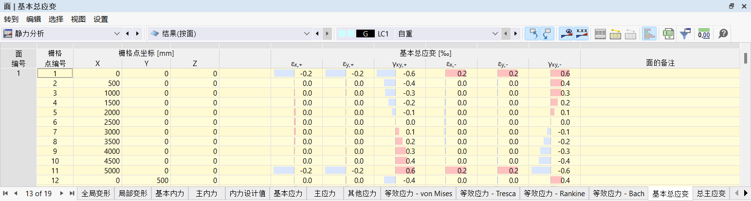751x201 pixels.
Task: Open the 选择 menu
Action: click(56, 19)
